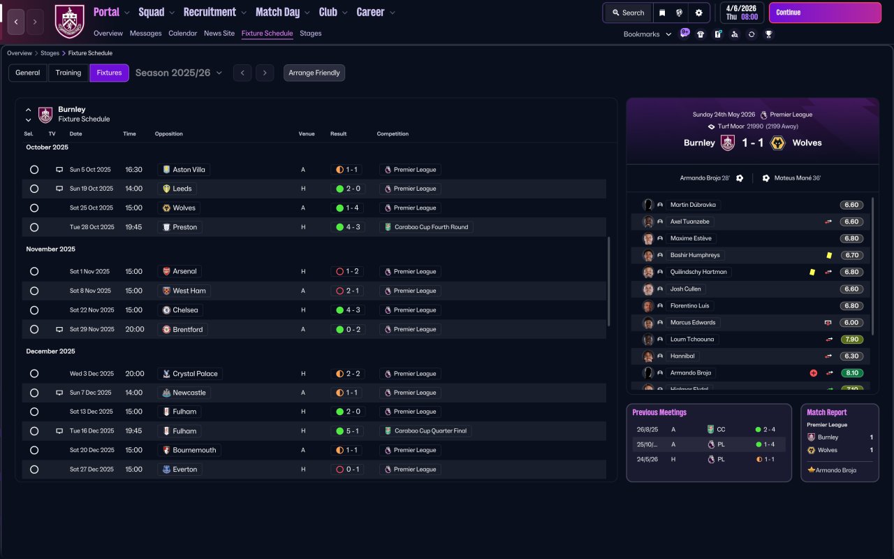Open the shirt icon shortcut
The height and width of the screenshot is (559, 894).
[701, 34]
